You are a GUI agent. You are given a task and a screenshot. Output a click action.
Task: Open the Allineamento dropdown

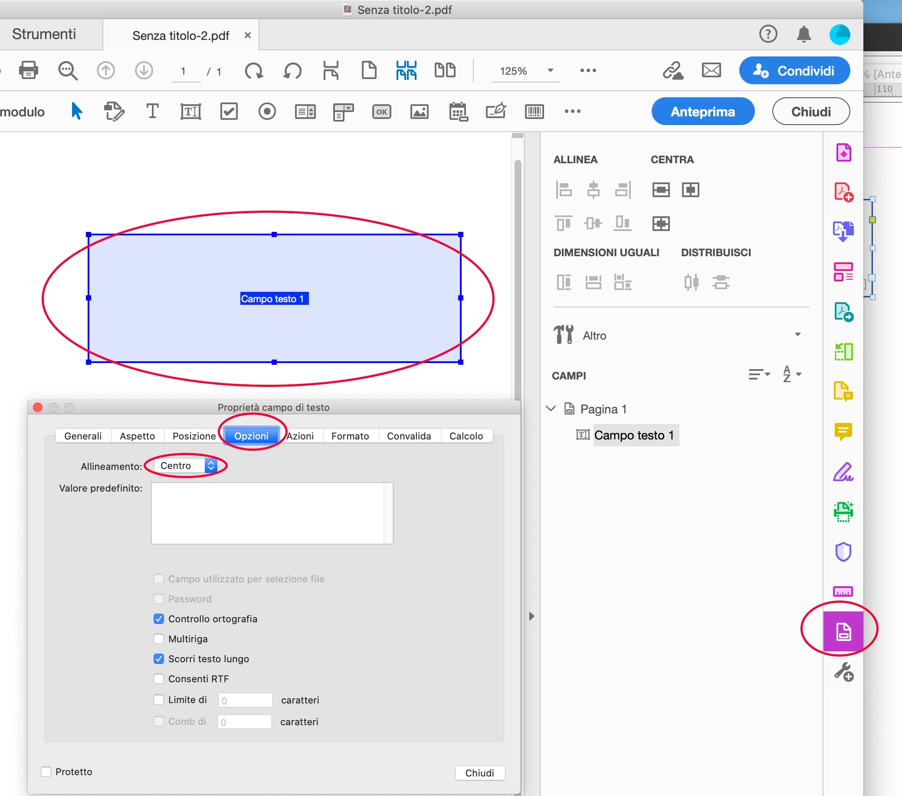coord(186,466)
